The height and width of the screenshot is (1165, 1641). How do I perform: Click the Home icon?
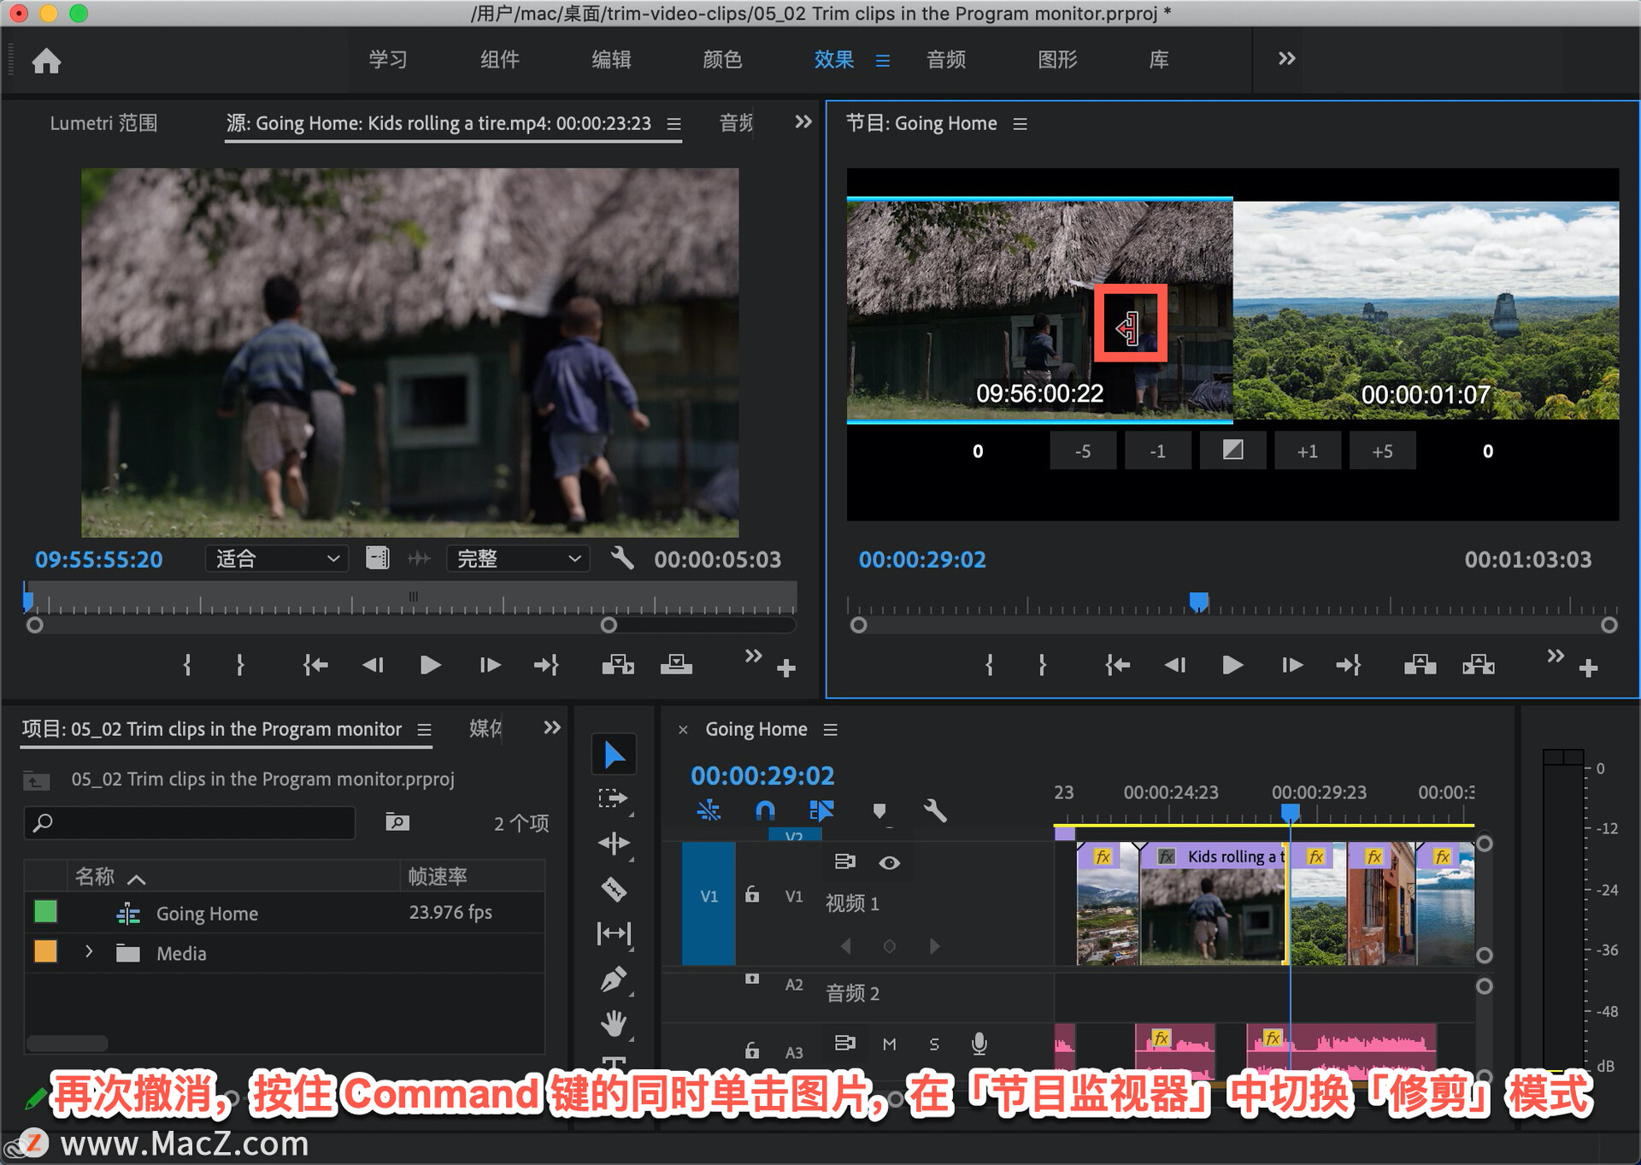(x=46, y=61)
